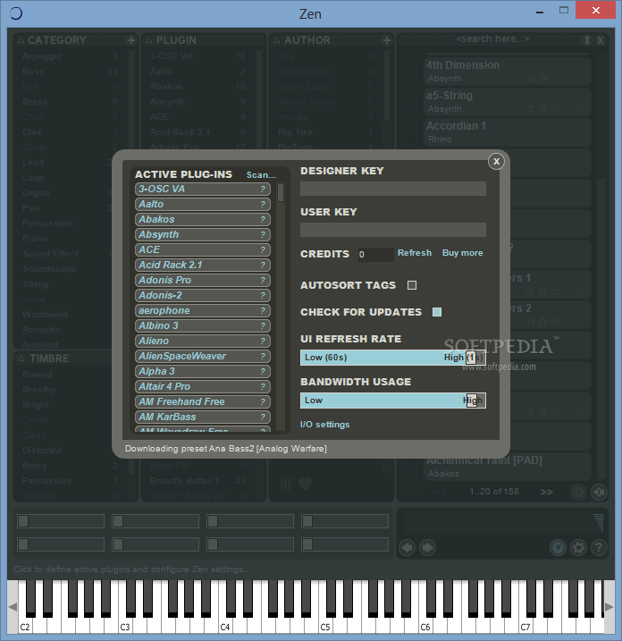The width and height of the screenshot is (622, 641).
Task: Click in the Designer Key field
Action: [392, 189]
